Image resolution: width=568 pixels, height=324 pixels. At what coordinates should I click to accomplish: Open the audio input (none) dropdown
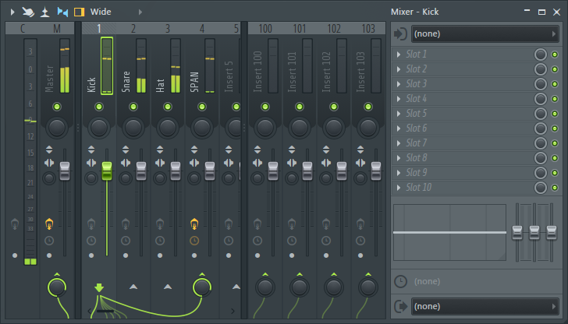(x=485, y=34)
